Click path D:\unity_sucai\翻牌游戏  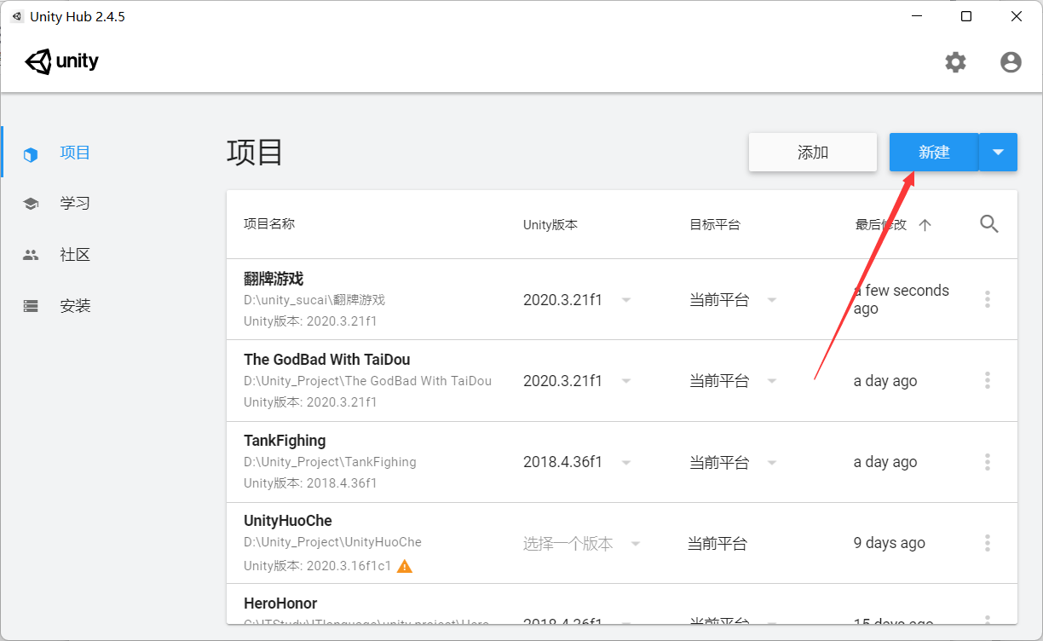coord(314,300)
